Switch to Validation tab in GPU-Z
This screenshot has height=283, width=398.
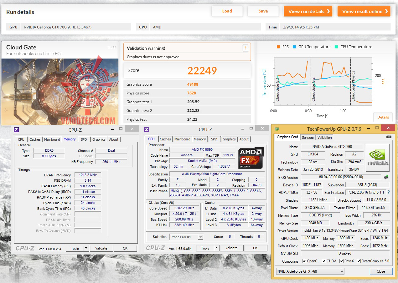324,138
